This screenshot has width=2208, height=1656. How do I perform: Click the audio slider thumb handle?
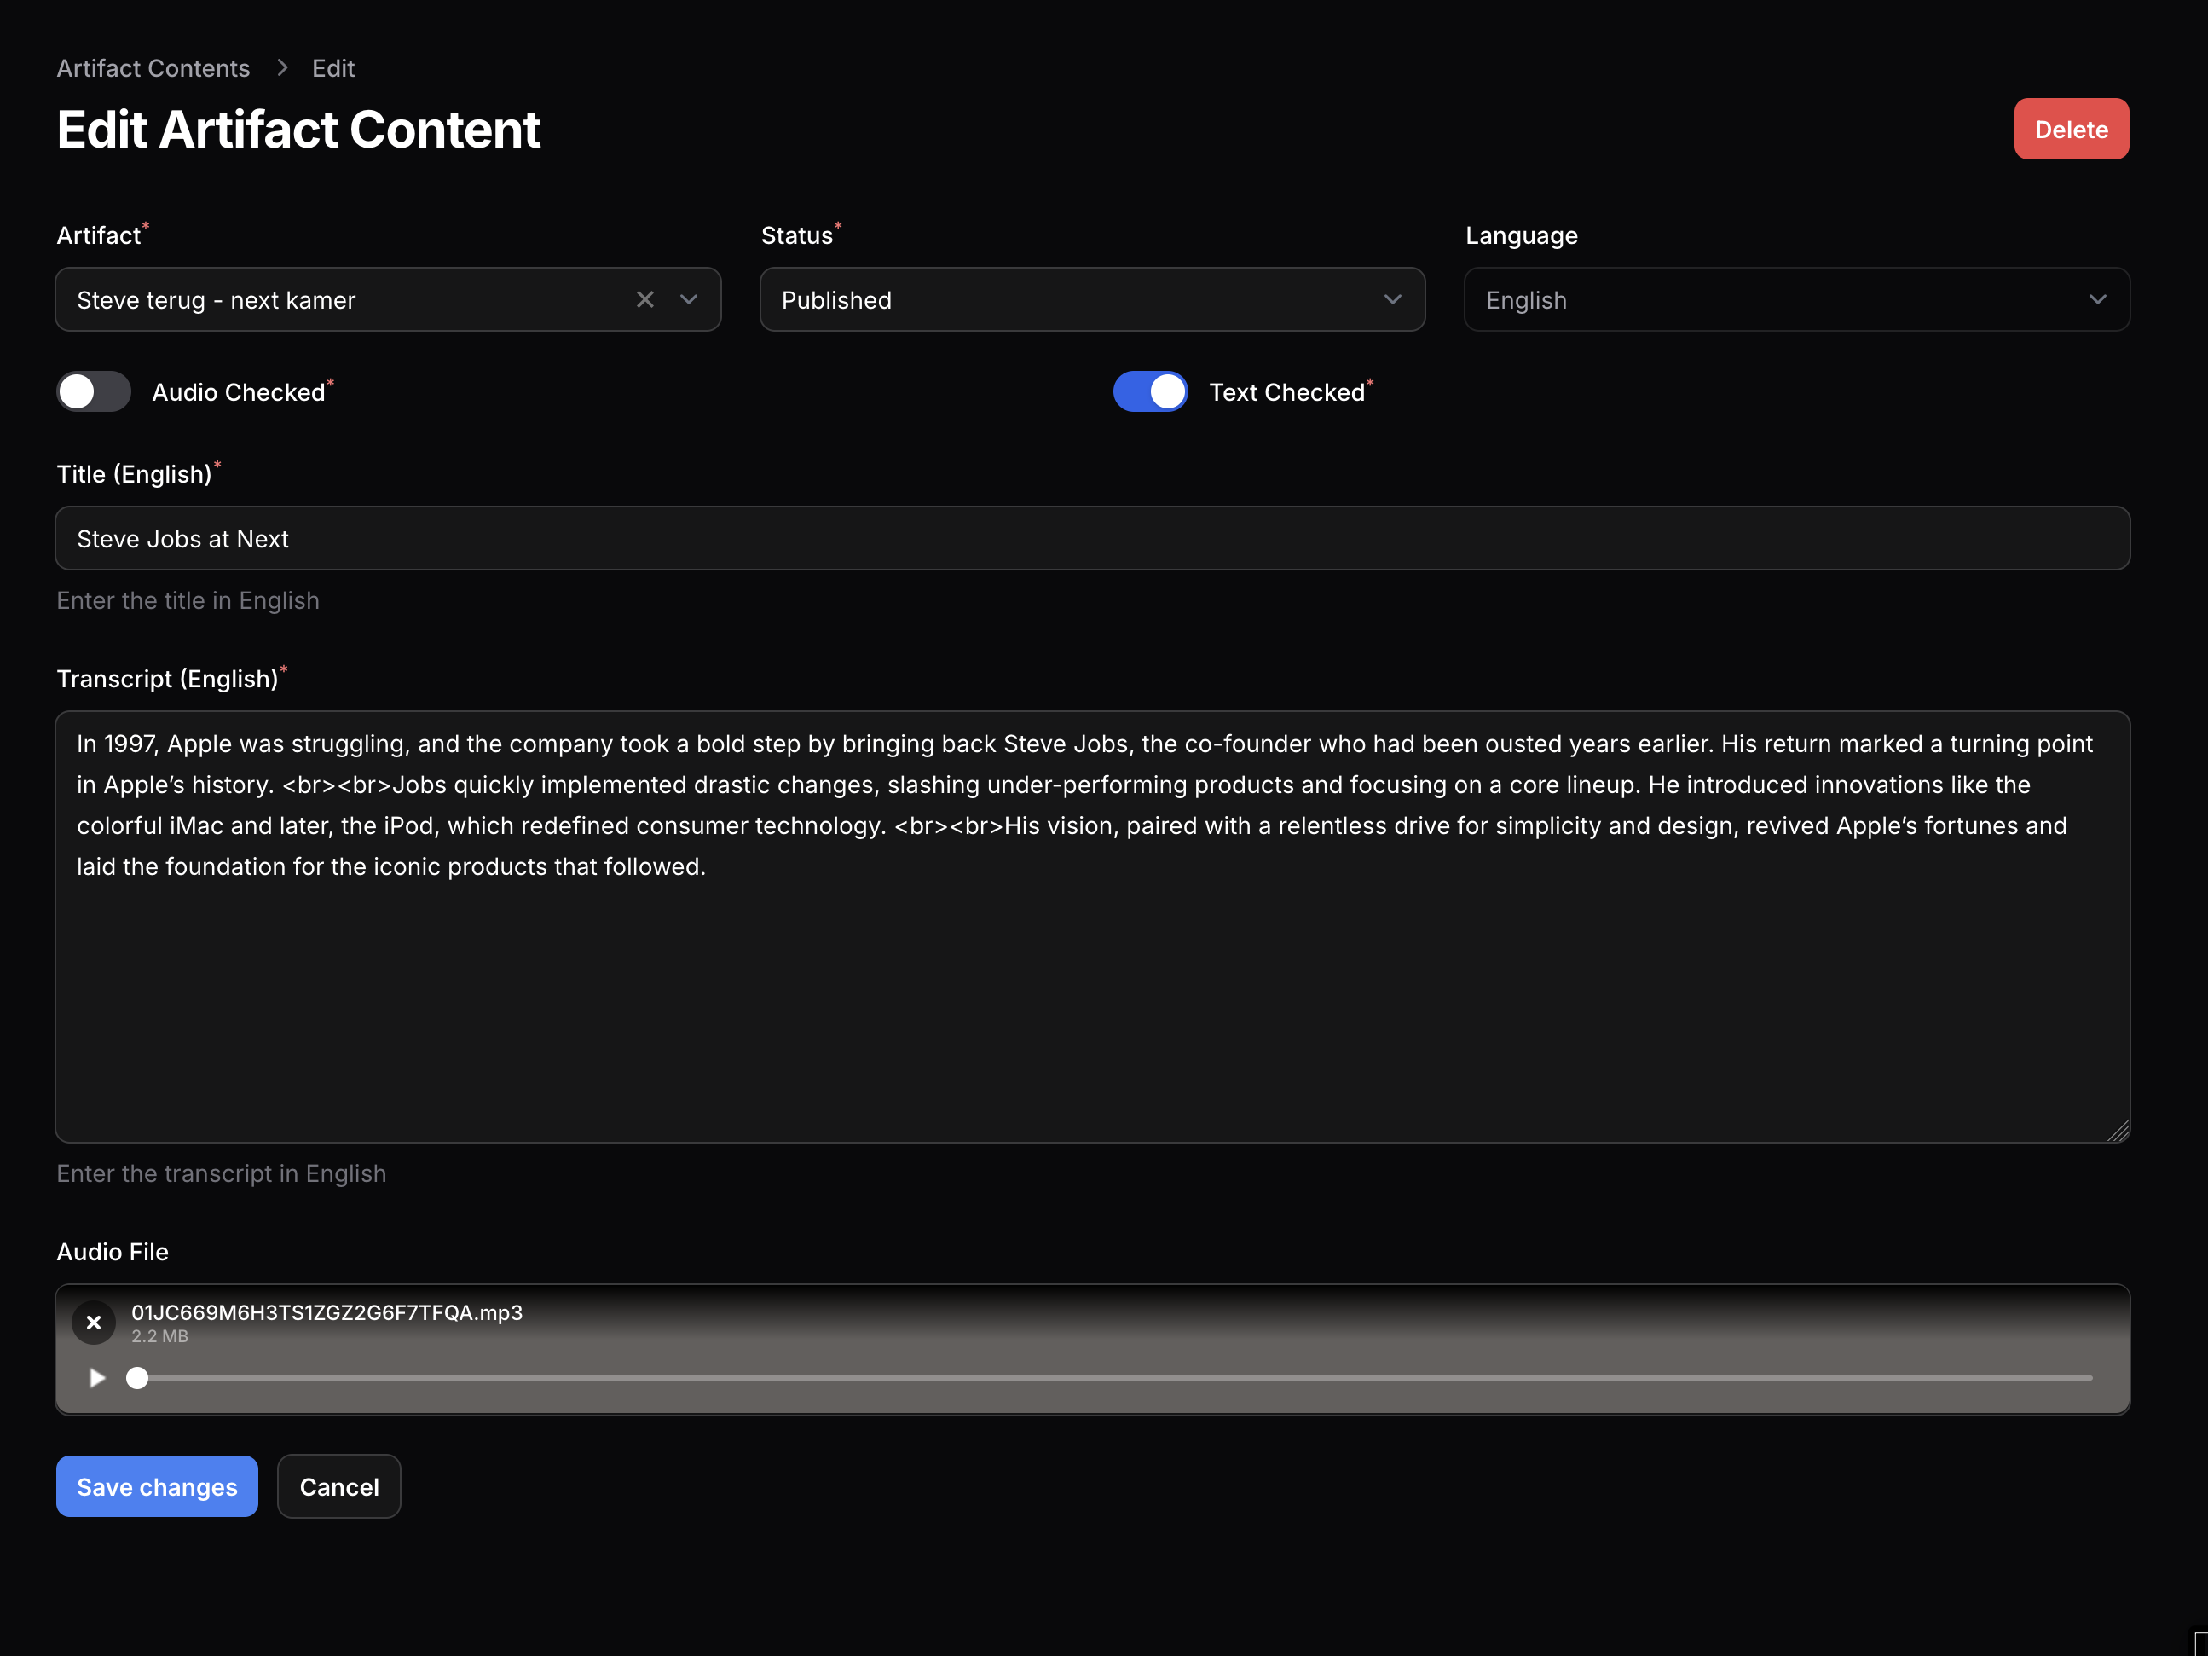(138, 1377)
